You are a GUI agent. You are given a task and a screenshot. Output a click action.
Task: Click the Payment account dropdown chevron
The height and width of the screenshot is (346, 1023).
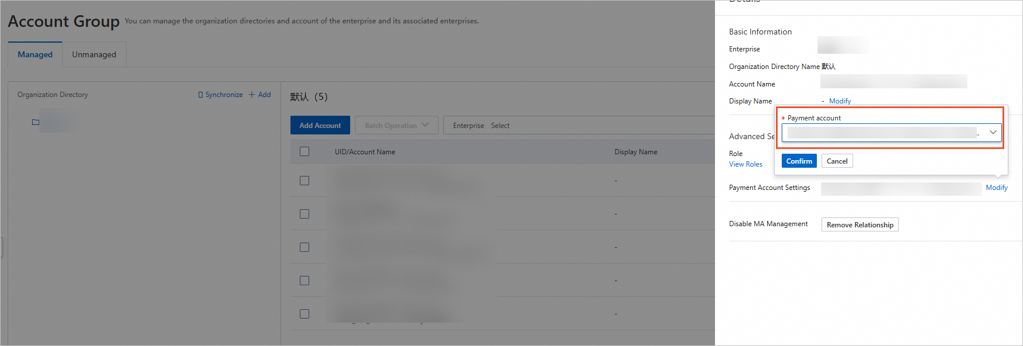click(993, 133)
